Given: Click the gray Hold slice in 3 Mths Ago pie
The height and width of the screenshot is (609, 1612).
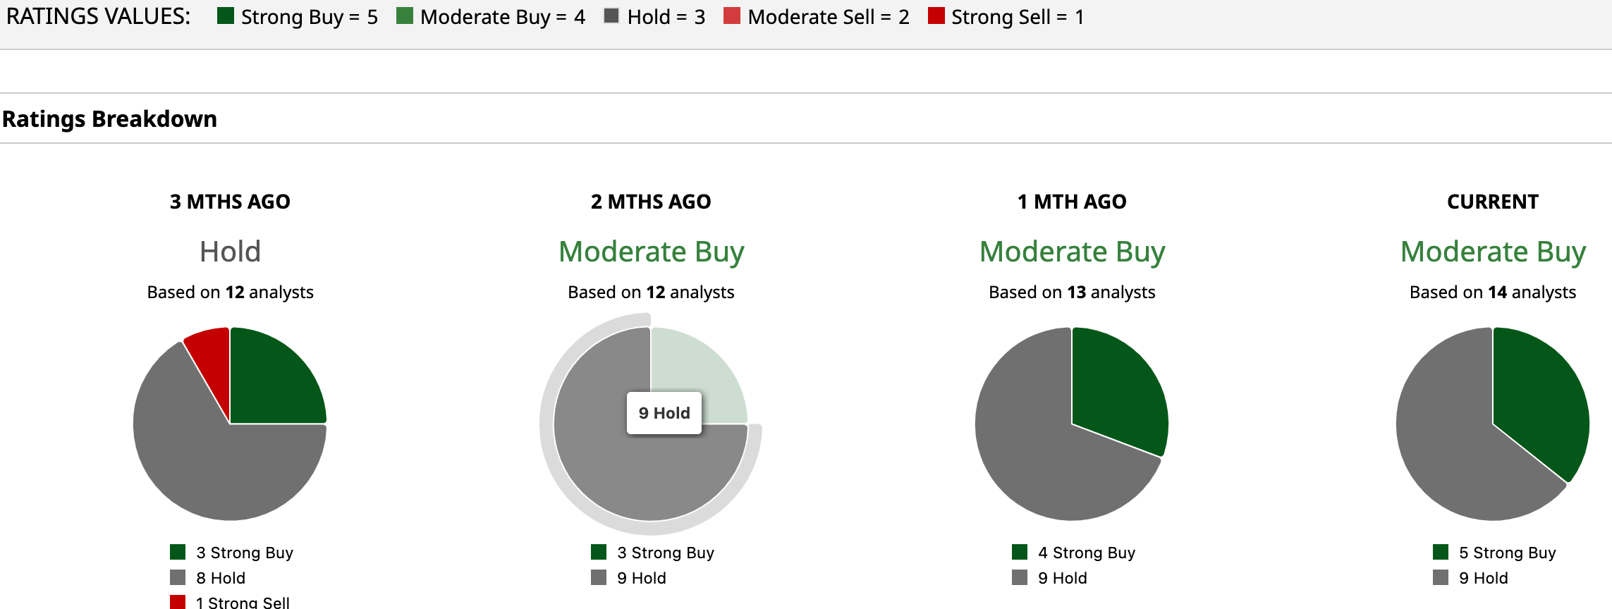Looking at the screenshot, I should [212, 465].
